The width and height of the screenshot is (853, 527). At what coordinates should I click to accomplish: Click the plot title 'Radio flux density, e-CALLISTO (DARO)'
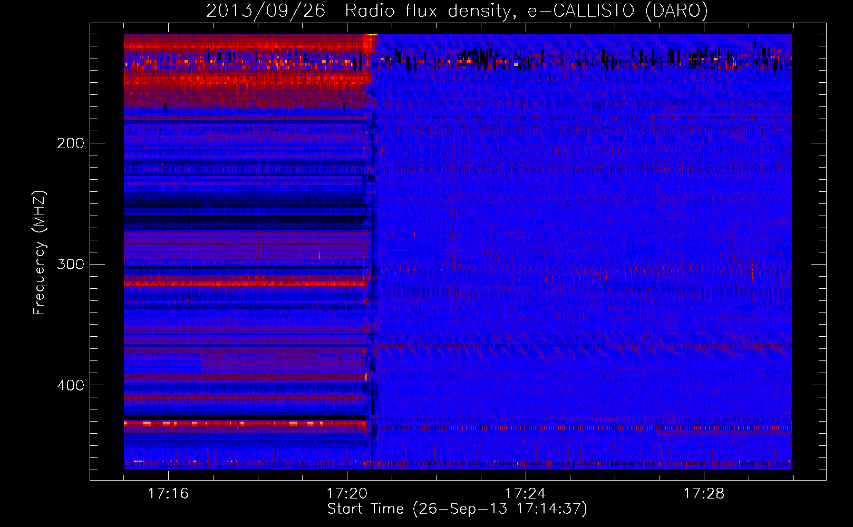526,11
